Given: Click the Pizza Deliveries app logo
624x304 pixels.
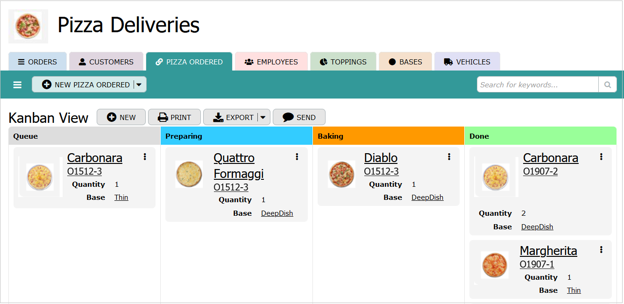Looking at the screenshot, I should tap(28, 26).
